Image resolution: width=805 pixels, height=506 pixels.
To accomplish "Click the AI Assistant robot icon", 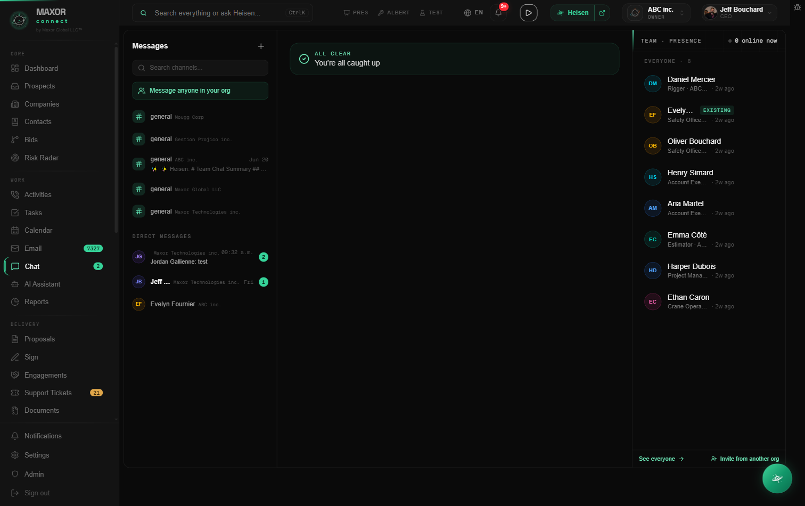I will coord(15,284).
